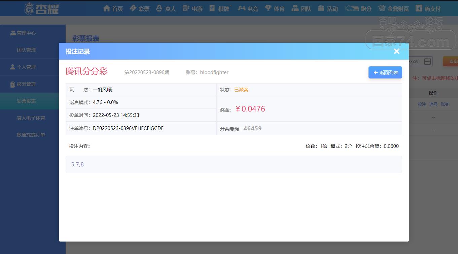Open the 嗨支付 payment menu
Viewport: 458px width, 254px height.
(x=428, y=8)
